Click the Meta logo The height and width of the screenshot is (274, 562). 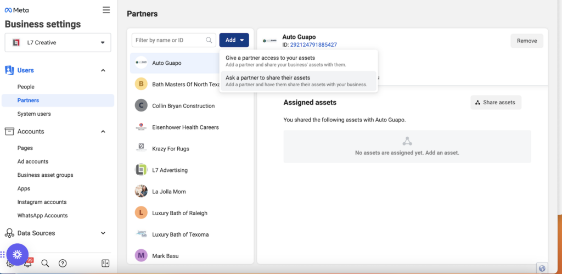[16, 10]
